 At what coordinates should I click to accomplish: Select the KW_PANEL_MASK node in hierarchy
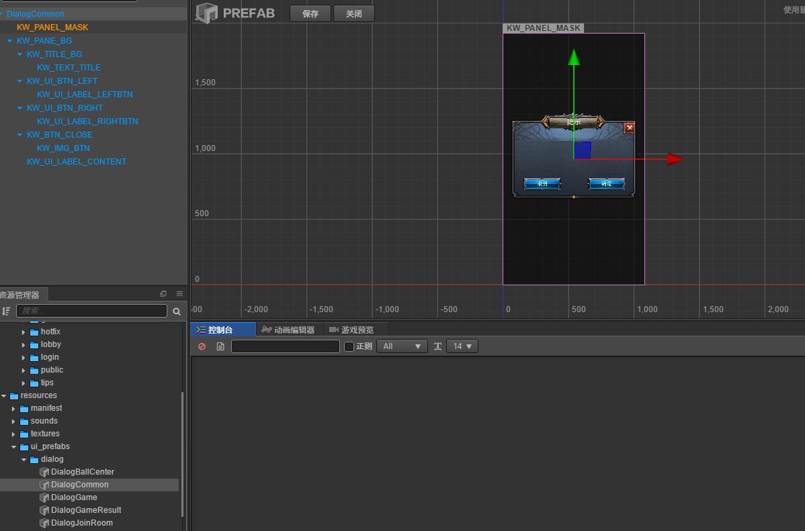point(52,28)
